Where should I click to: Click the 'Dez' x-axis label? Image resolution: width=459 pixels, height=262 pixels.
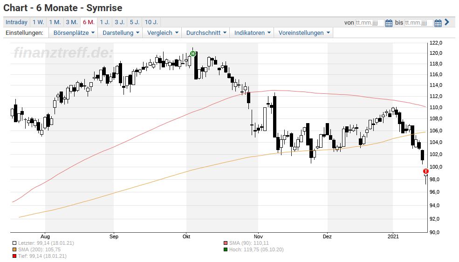[327, 236]
